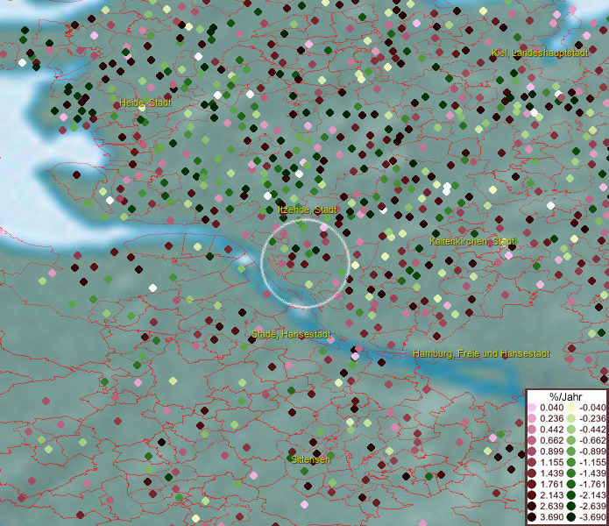Screen dimensions: 609x526
Task: Click the legend value '0.662'
Action: tap(551, 441)
